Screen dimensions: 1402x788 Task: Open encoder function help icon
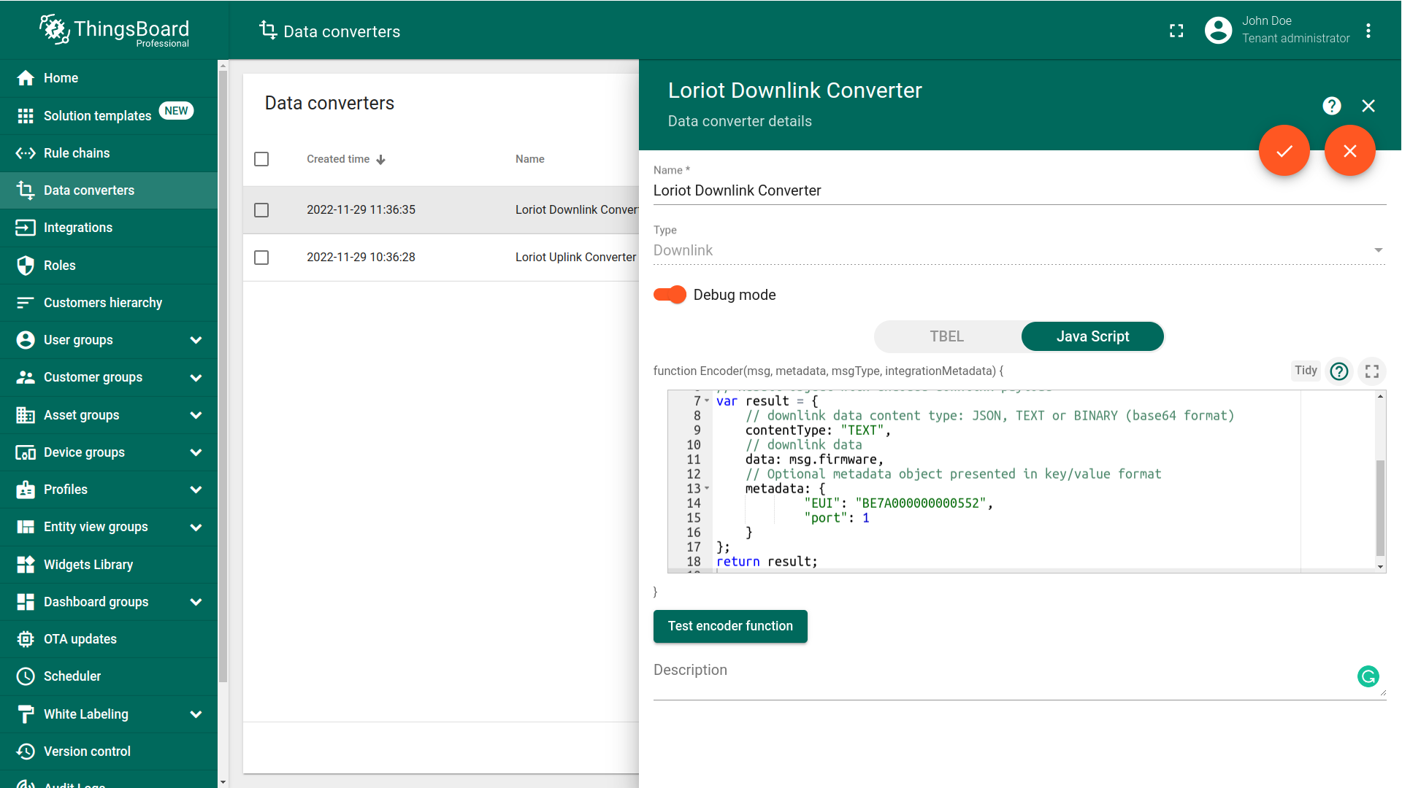click(1338, 371)
